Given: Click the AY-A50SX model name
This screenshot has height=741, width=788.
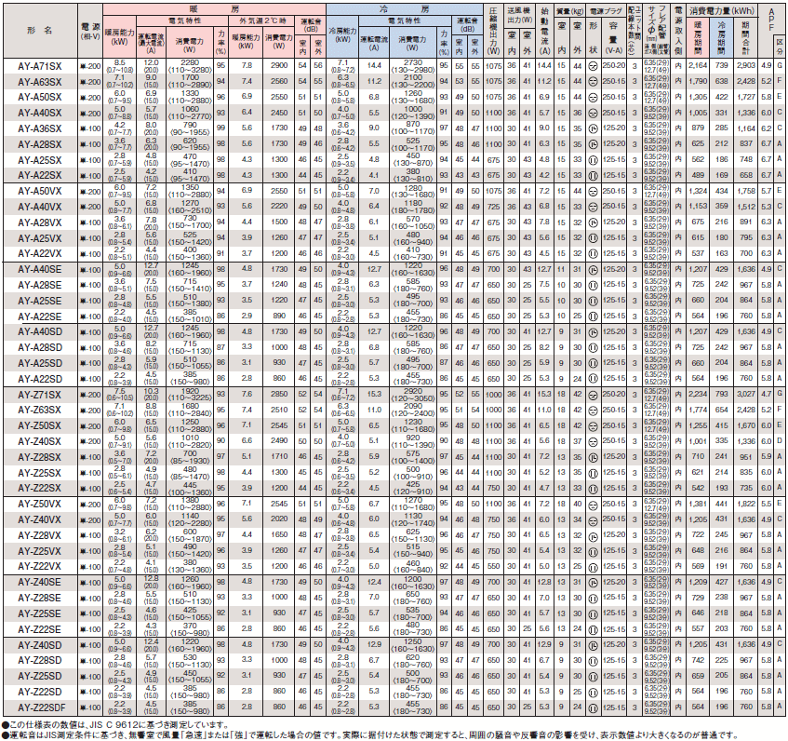Looking at the screenshot, I should [40, 98].
